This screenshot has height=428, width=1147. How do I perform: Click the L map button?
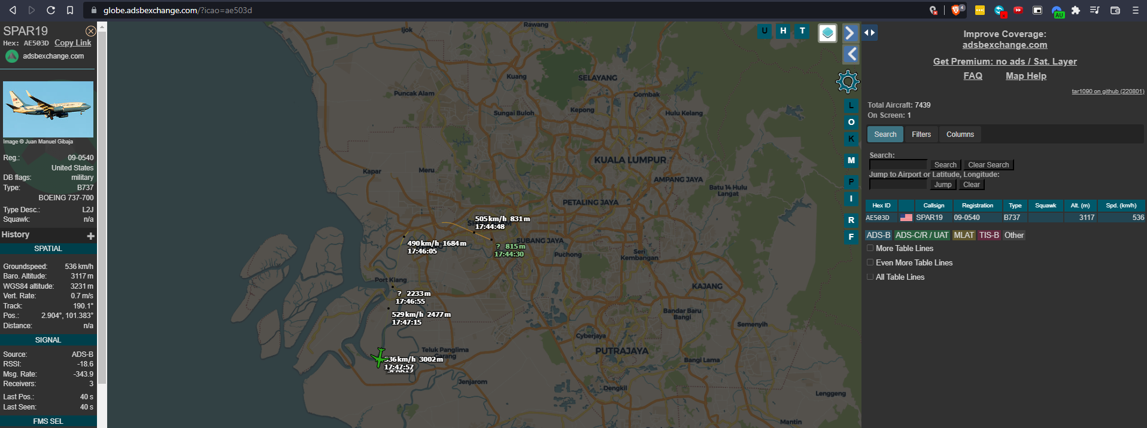pyautogui.click(x=851, y=105)
